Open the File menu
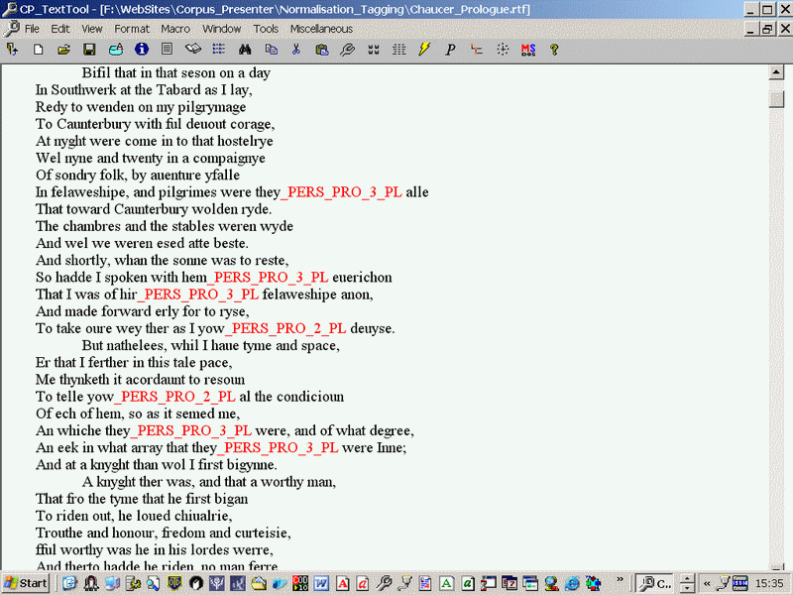Viewport: 793px width, 595px height. point(32,29)
